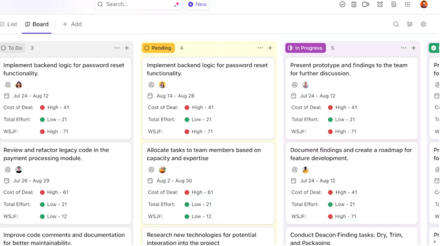Open the notepad icon in top bar
Screen dimensions: 441x246
[x=354, y=4]
